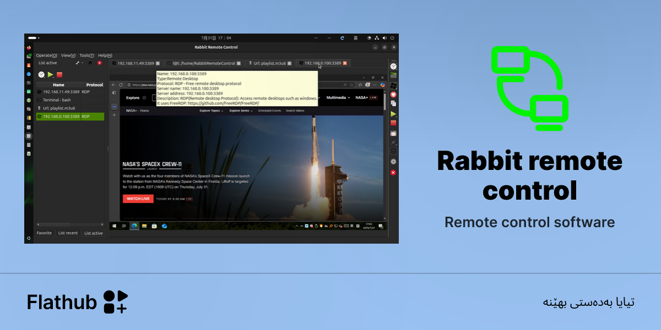
Task: Switch to the 192.168.0.100:3389 tab
Action: 323,63
